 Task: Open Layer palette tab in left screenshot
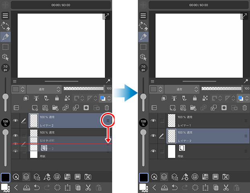coord(26,177)
